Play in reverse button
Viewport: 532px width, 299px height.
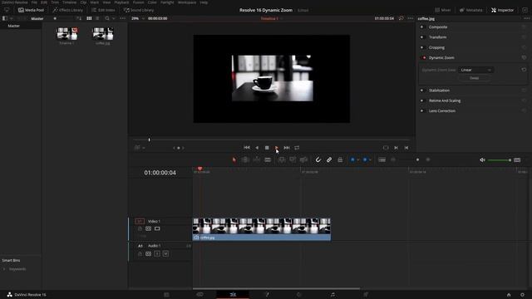(257, 148)
